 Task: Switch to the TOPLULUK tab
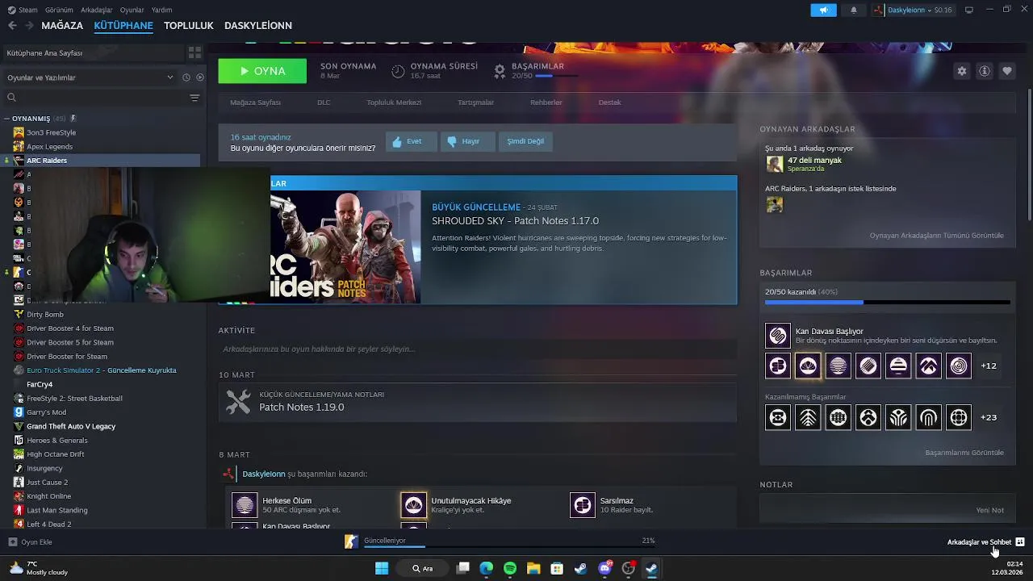pos(189,26)
